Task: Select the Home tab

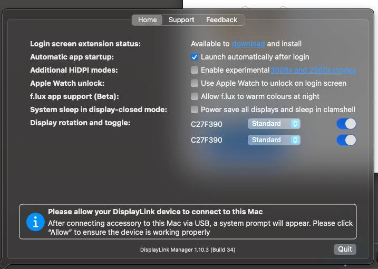Action: click(x=147, y=20)
